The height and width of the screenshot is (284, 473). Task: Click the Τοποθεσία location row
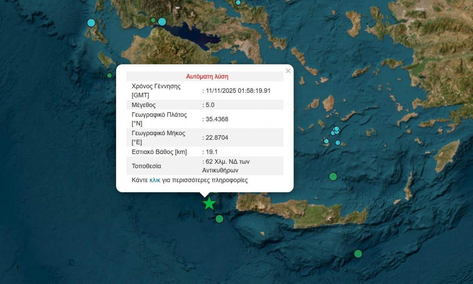coord(165,165)
